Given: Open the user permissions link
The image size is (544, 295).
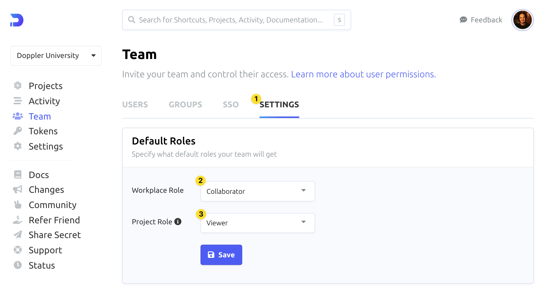Looking at the screenshot, I should tap(363, 74).
